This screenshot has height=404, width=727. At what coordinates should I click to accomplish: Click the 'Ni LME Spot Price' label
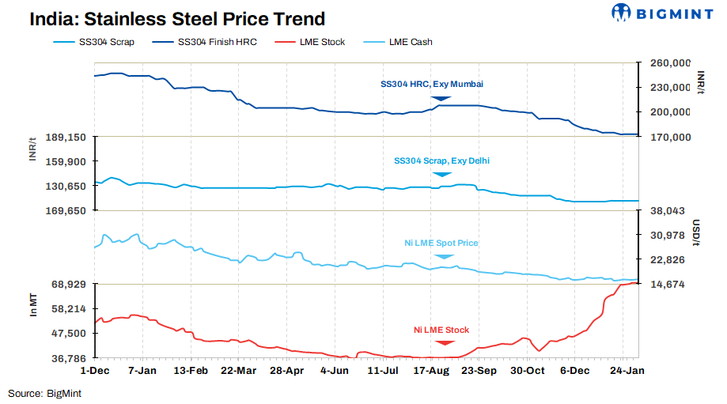(441, 243)
